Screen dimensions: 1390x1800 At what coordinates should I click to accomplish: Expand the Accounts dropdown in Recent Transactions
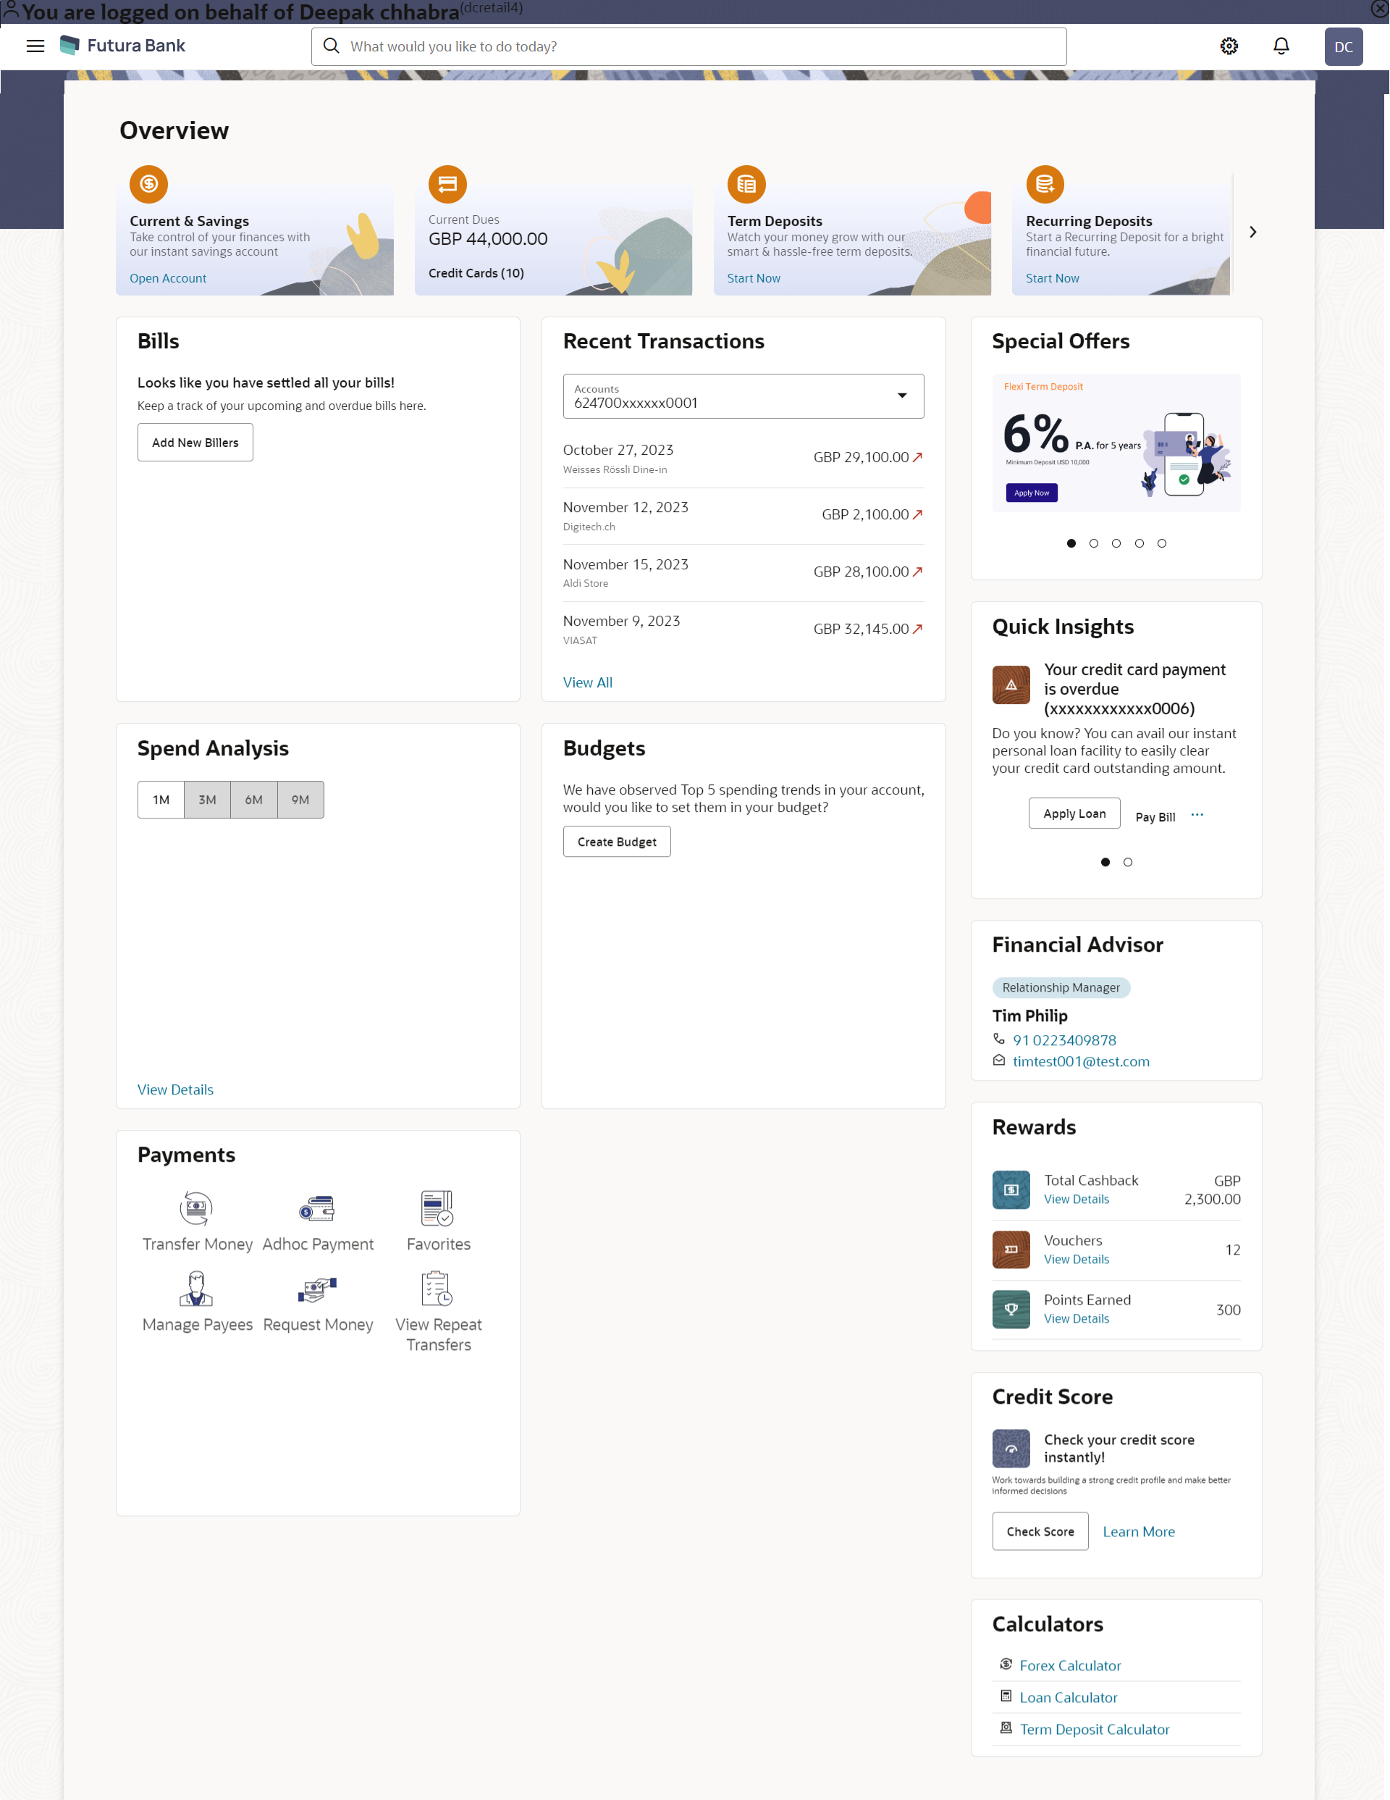pos(902,395)
